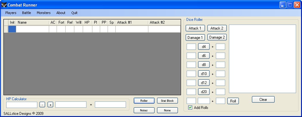
Task: Focus the HP Calculator amount field after plus
Action: tap(71, 105)
